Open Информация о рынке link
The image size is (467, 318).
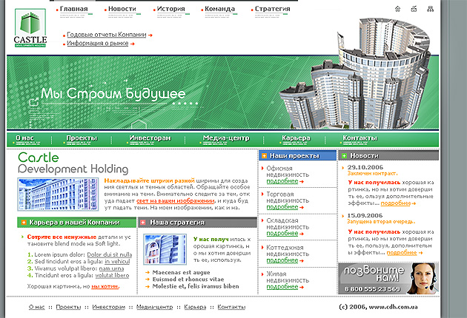(x=98, y=44)
